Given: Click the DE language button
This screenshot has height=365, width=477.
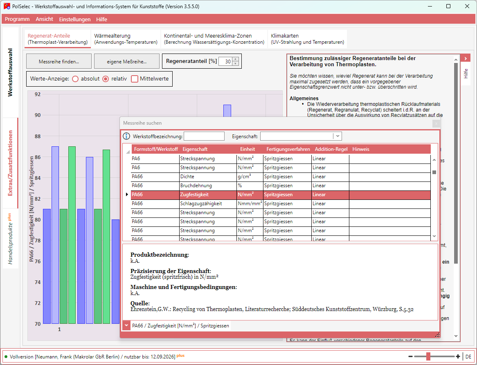Looking at the screenshot, I should pyautogui.click(x=468, y=356).
